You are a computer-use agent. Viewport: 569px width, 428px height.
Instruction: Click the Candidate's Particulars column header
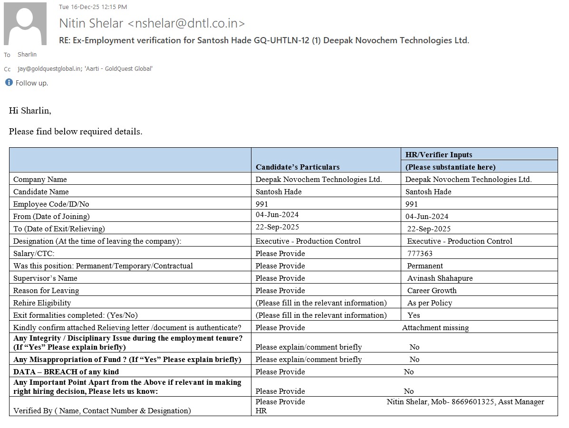(298, 167)
